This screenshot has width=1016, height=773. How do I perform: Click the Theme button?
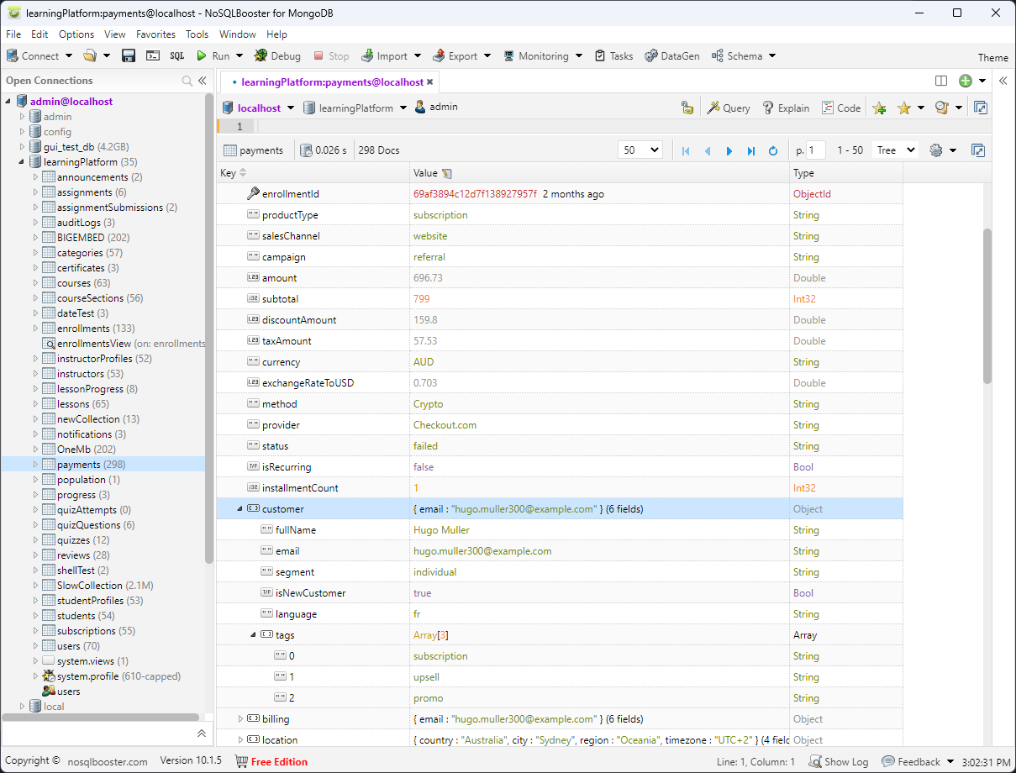click(992, 57)
